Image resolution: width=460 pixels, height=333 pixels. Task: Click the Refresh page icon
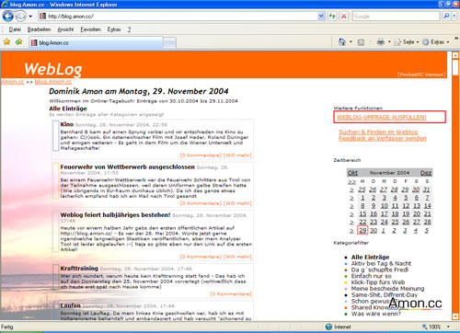(x=332, y=16)
